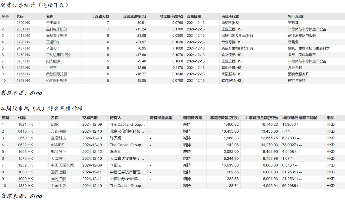Select stock name 百利达集团控股
Image resolution: width=345 pixels, height=202 pixels.
(x=58, y=55)
